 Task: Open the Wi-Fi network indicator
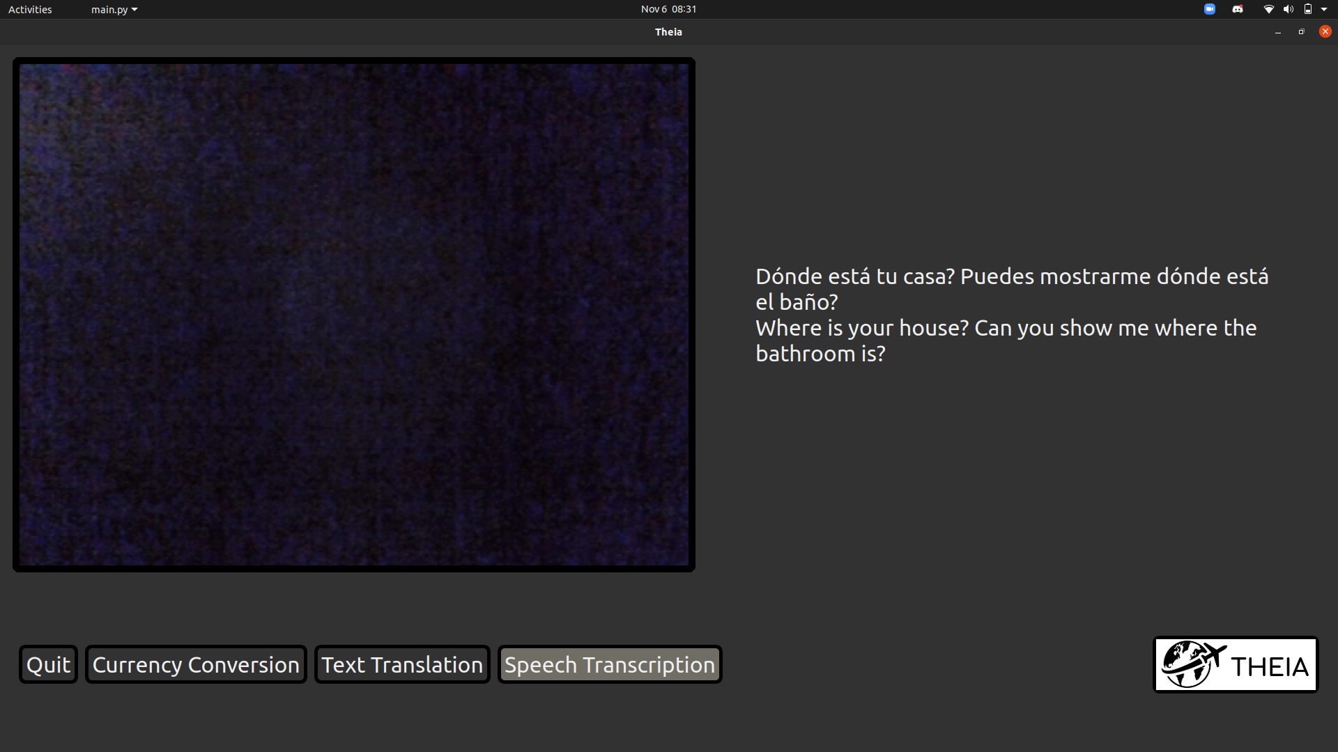pyautogui.click(x=1268, y=9)
